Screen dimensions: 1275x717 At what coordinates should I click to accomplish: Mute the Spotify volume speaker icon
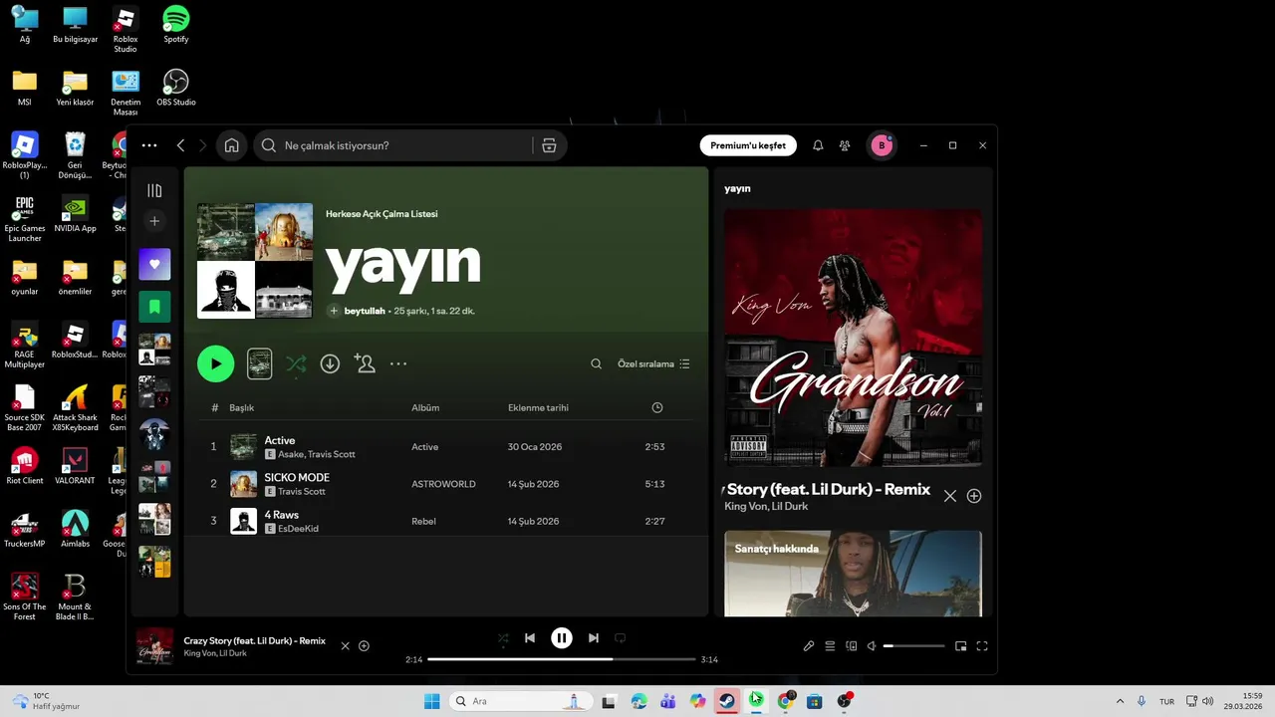click(x=872, y=646)
